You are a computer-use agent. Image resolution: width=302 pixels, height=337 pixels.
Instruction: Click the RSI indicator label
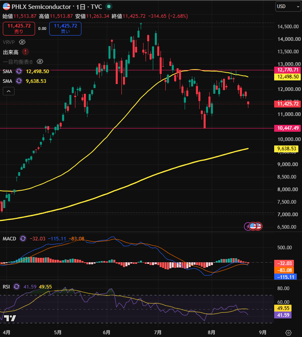pyautogui.click(x=6, y=287)
